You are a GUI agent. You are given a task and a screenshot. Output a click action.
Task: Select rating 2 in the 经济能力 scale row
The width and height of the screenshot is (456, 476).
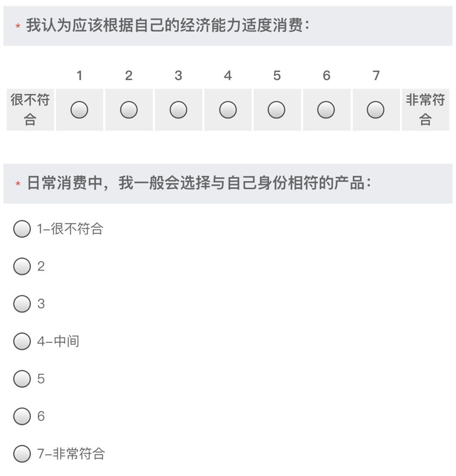point(129,110)
